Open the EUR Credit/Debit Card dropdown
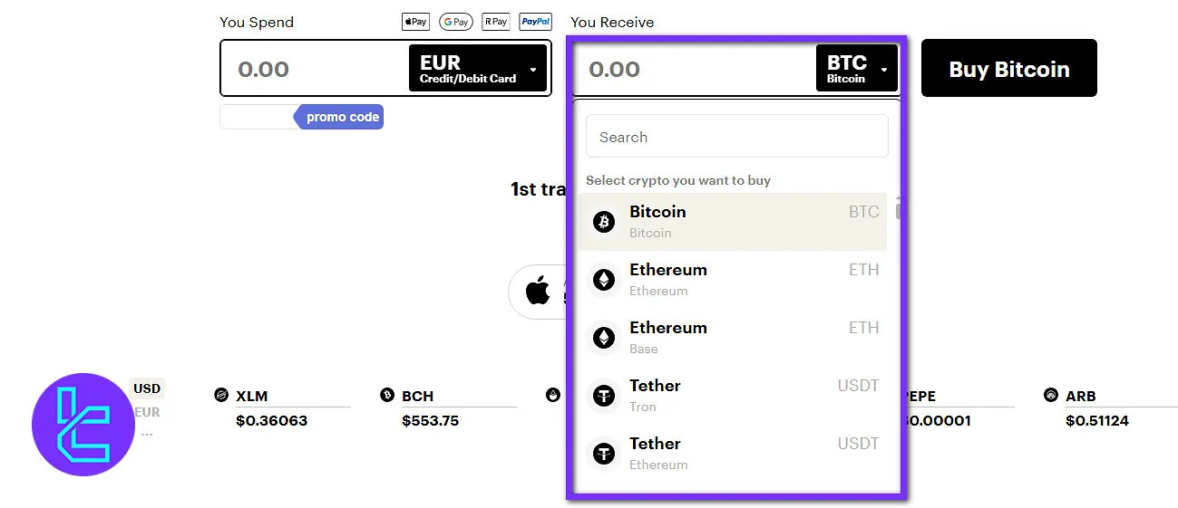The image size is (1178, 508). pyautogui.click(x=478, y=69)
